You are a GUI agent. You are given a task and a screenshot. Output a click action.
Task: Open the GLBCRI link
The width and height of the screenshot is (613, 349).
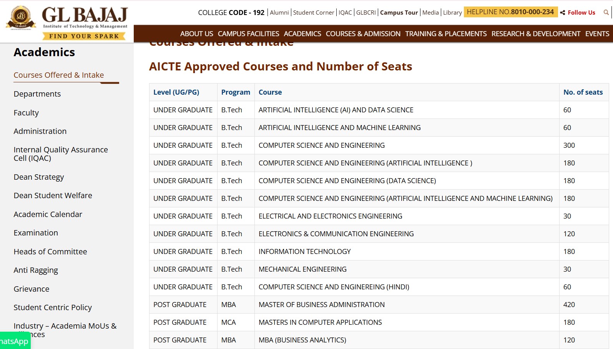[366, 13]
